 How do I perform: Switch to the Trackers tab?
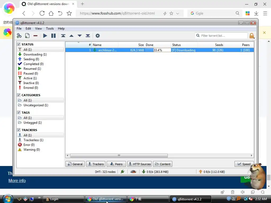pyautogui.click(x=96, y=164)
